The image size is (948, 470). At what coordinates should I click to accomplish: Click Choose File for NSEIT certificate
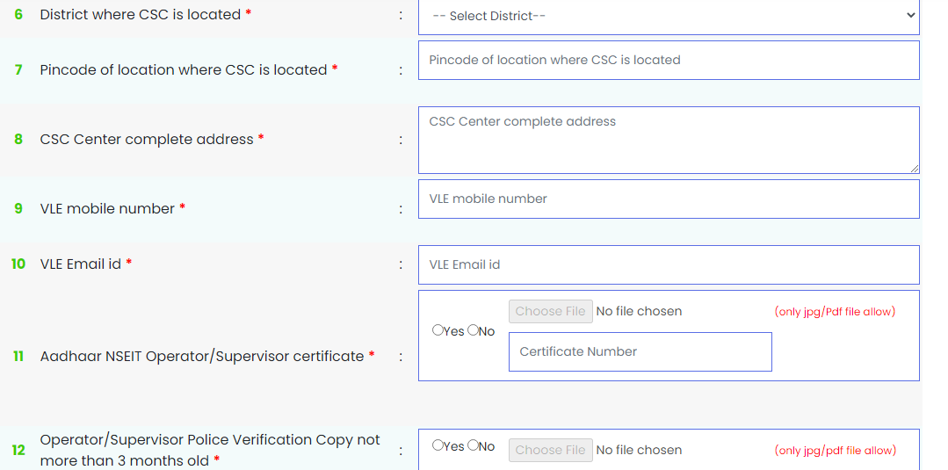coord(550,312)
